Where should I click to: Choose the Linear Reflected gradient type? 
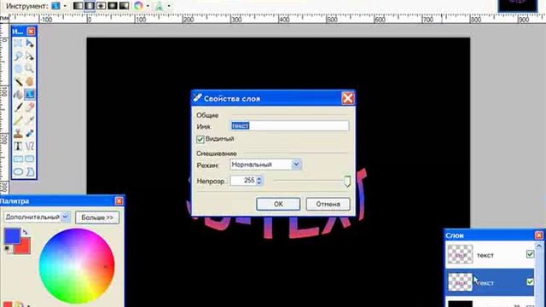(90, 6)
